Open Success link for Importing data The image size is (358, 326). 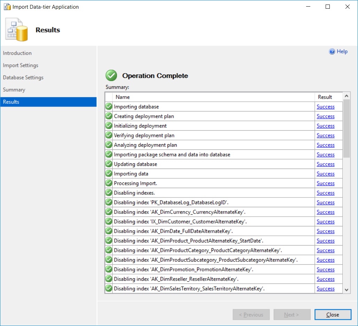(326, 174)
